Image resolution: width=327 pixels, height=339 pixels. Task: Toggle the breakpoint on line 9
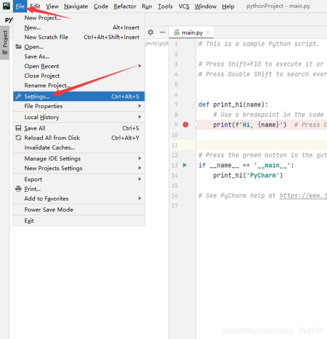(x=186, y=125)
